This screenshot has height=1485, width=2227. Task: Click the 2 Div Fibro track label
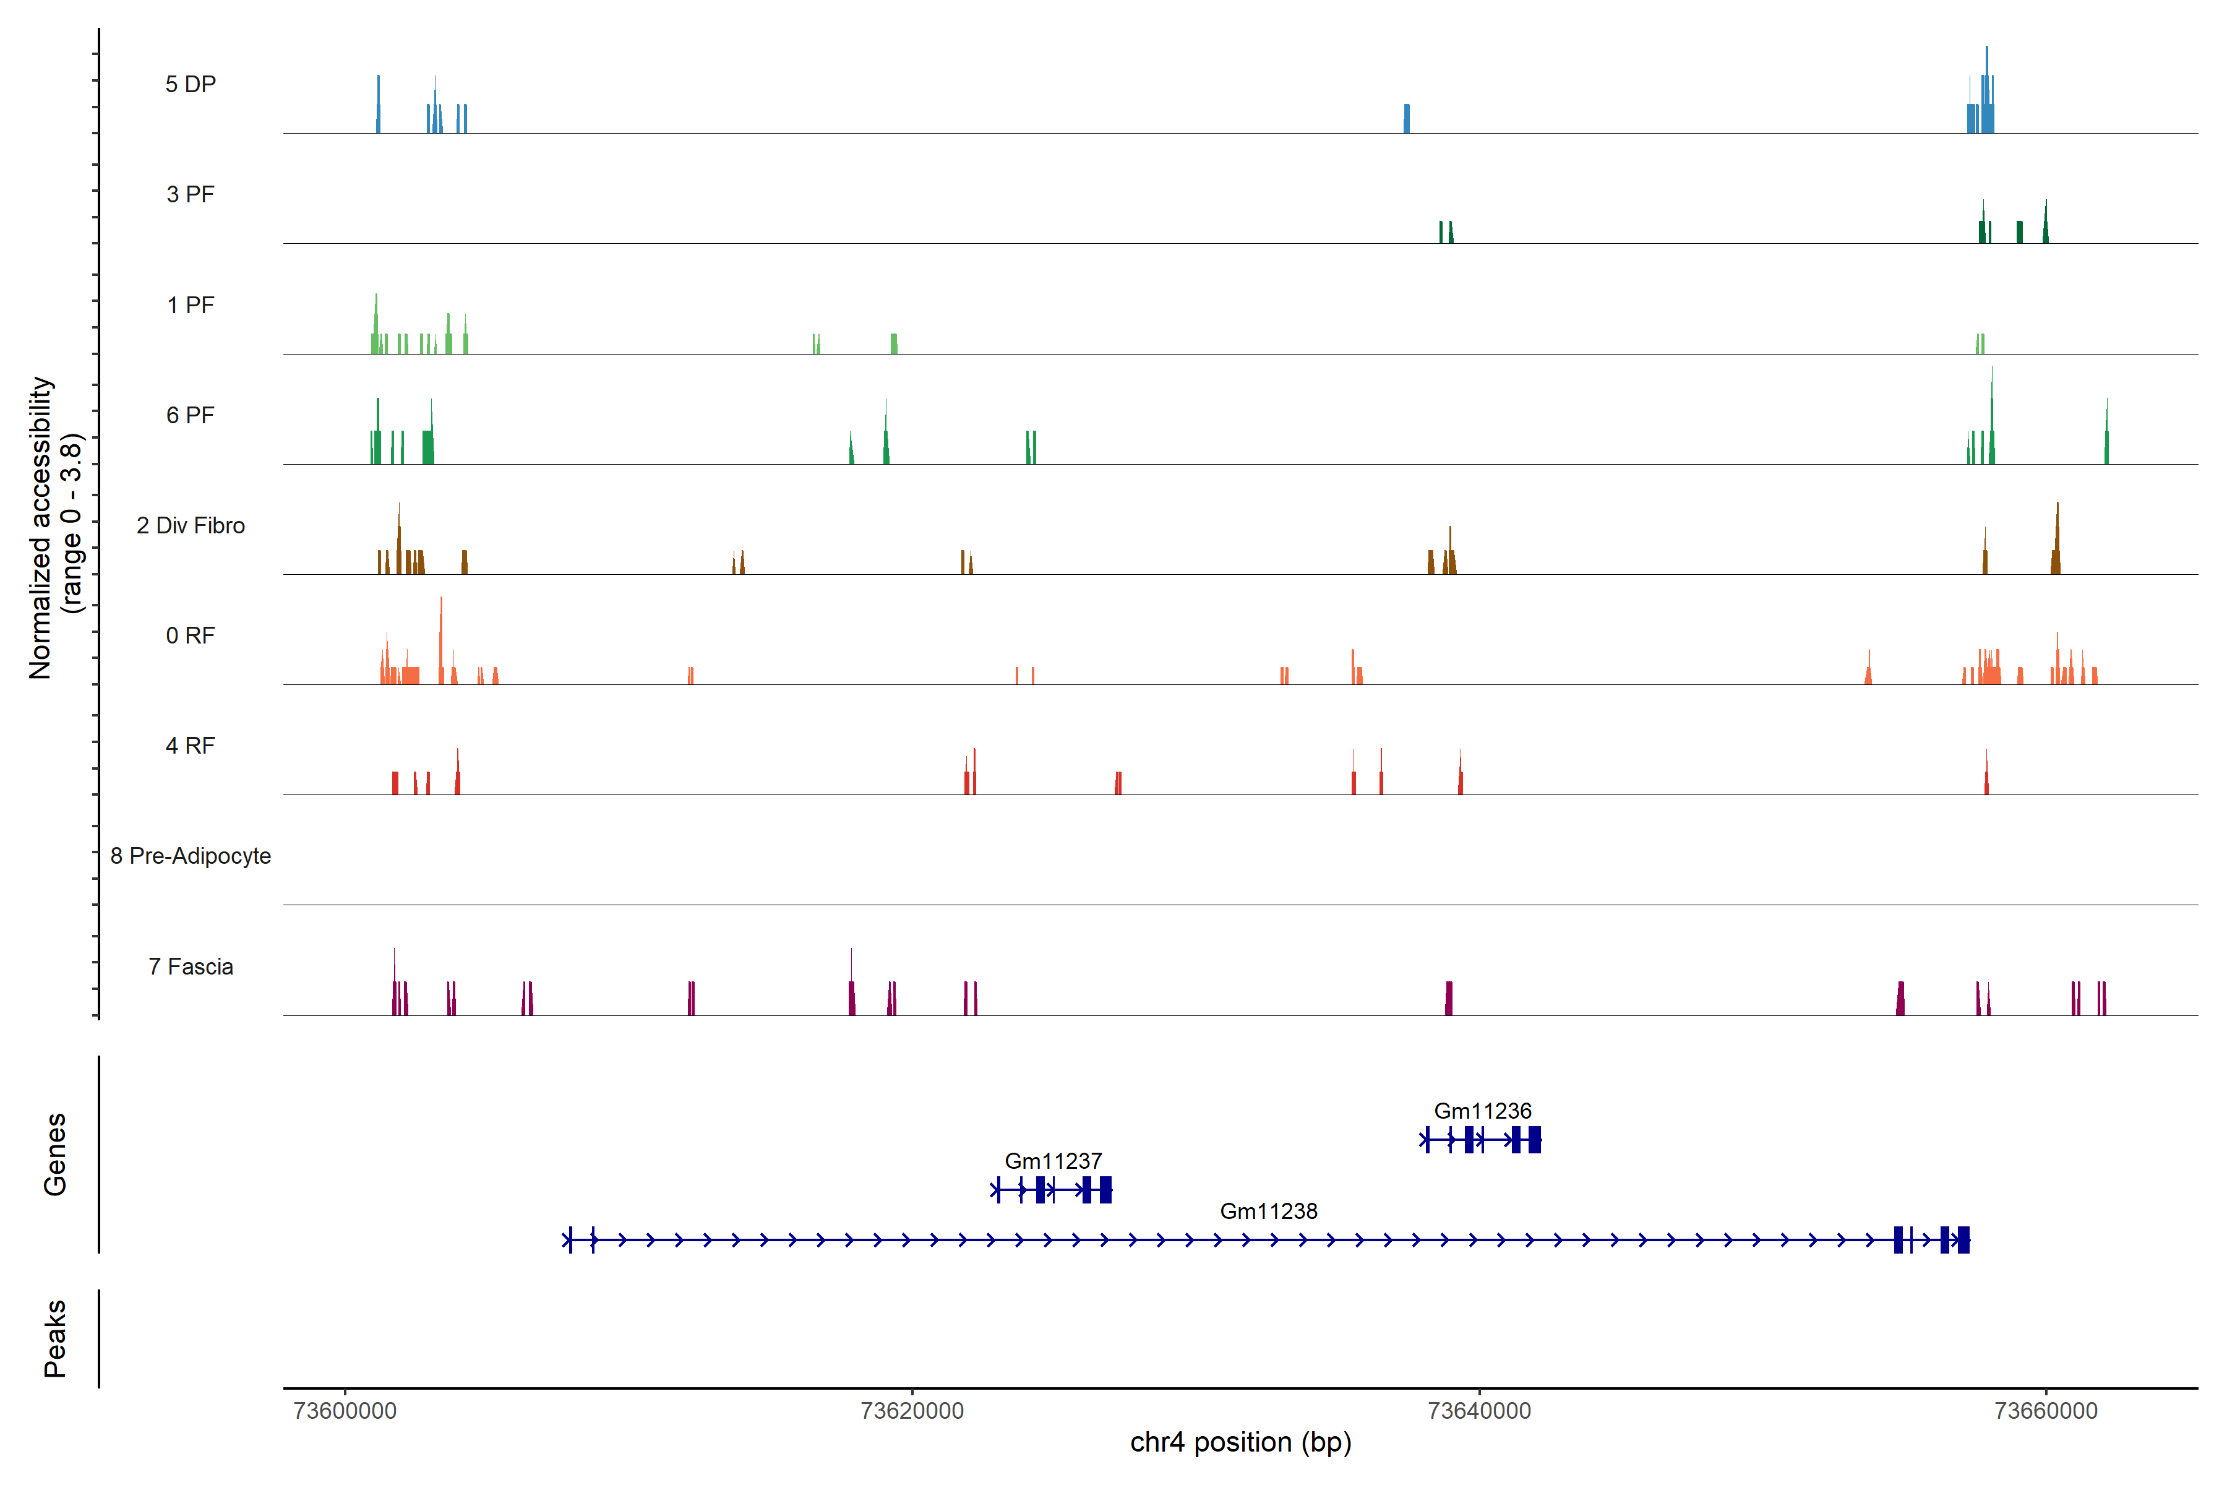tap(191, 525)
